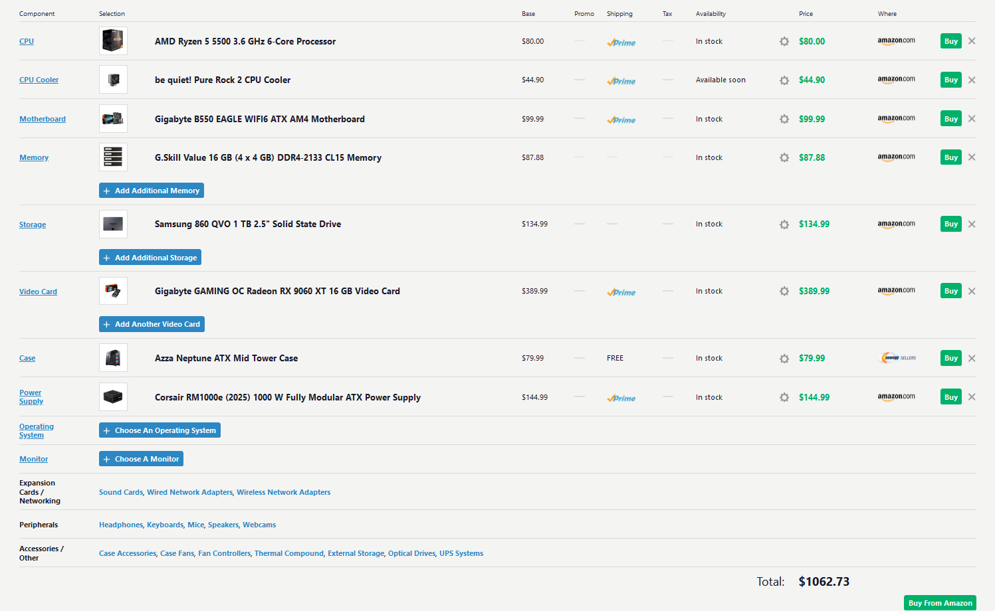Viewport: 995px width, 611px height.
Task: Buy the be quiet! Pure Rock 2
Action: [x=951, y=80]
